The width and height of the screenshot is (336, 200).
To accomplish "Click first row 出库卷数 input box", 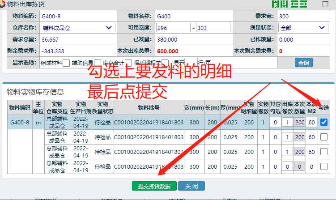I will [287, 122].
